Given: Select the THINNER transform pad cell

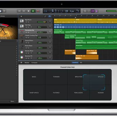Looking at the screenshot, I should pyautogui.click(x=56, y=77).
